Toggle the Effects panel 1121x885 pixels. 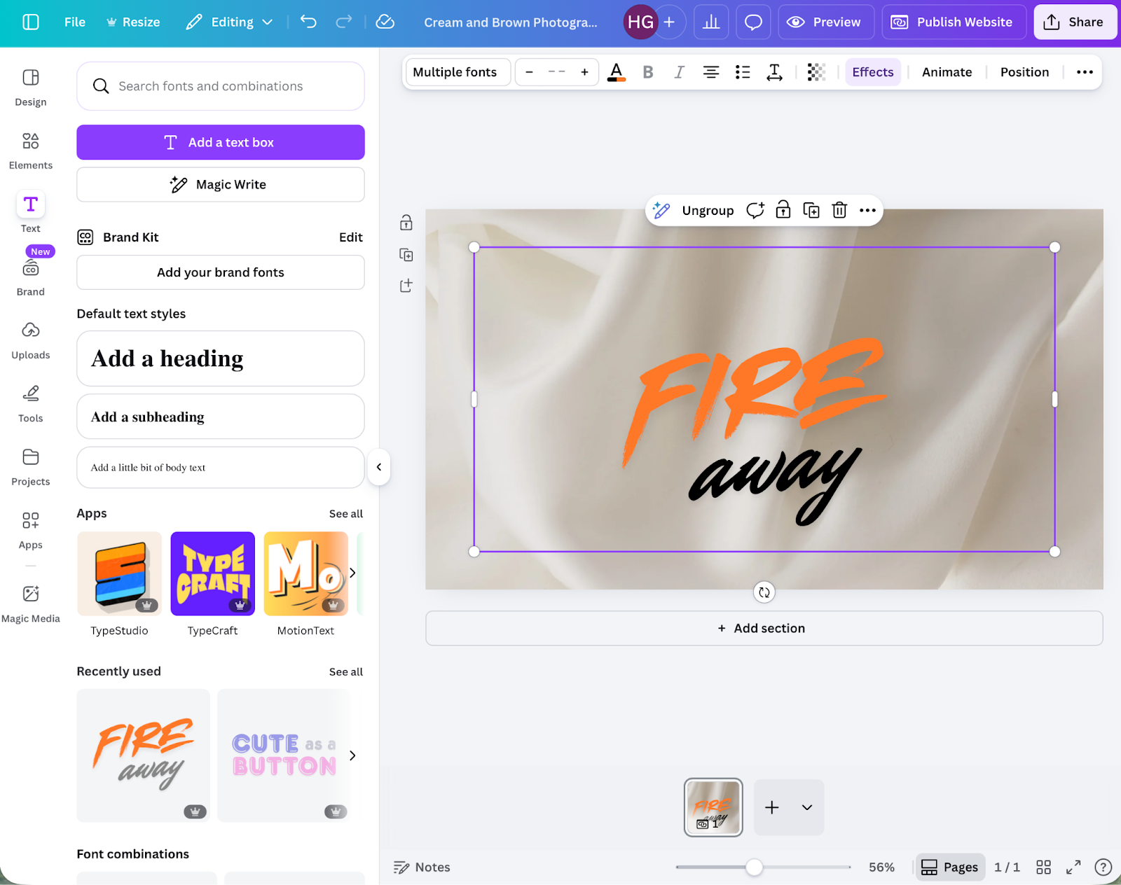(x=872, y=71)
